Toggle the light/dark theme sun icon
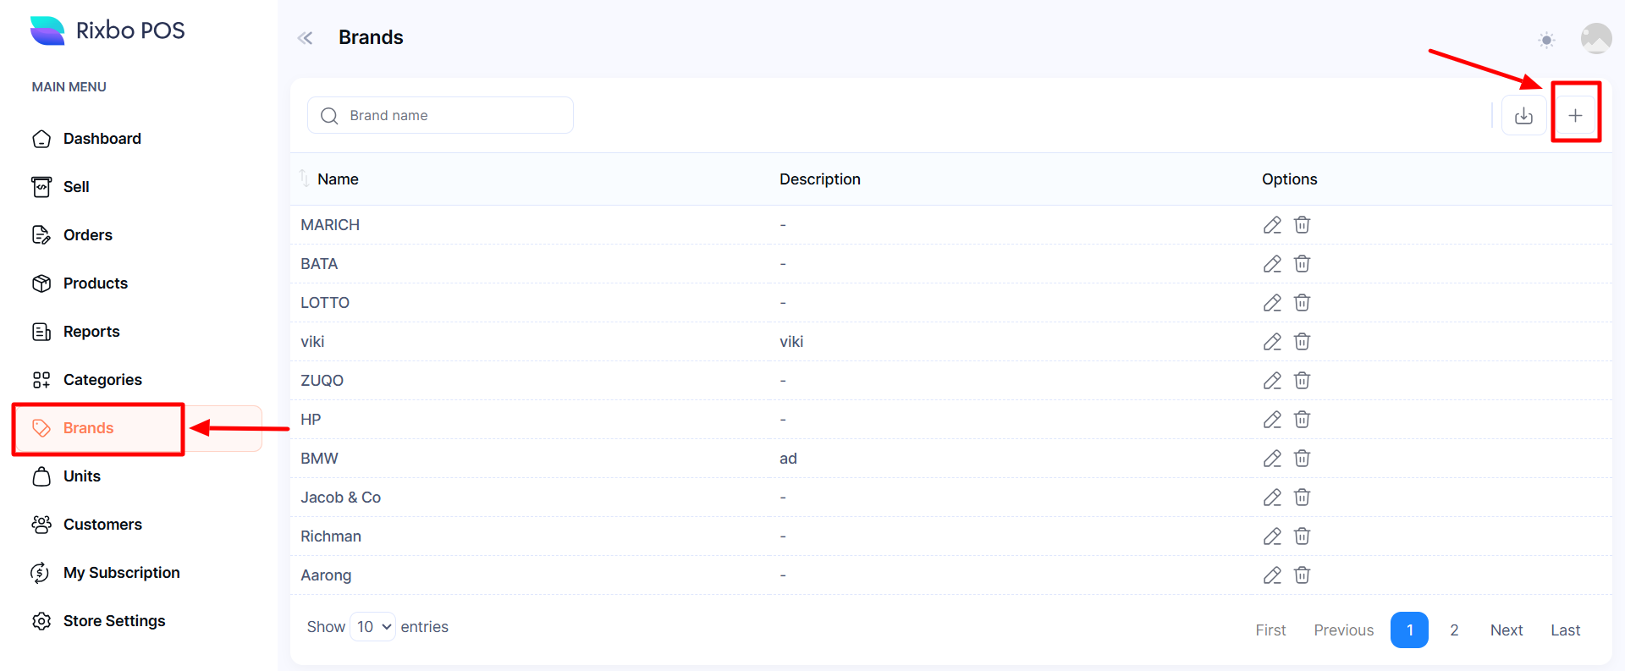The image size is (1625, 671). pos(1546,40)
